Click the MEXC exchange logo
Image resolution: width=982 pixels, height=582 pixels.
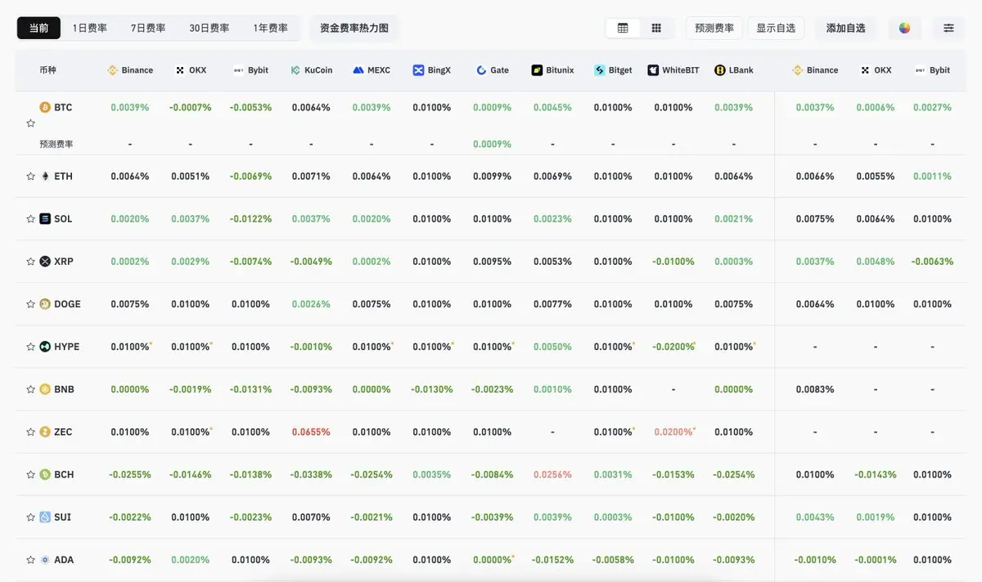pyautogui.click(x=358, y=70)
